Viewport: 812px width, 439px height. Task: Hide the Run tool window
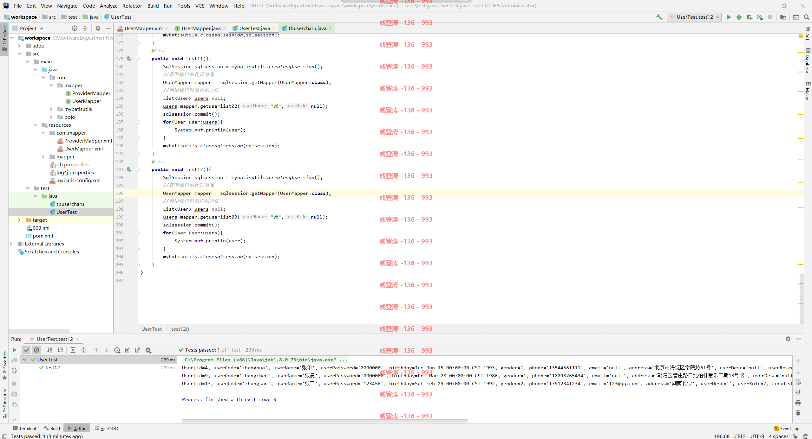pos(799,339)
